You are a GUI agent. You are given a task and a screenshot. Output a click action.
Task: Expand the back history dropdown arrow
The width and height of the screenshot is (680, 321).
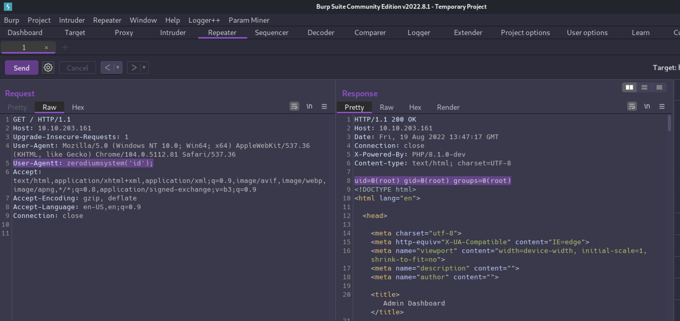click(118, 68)
